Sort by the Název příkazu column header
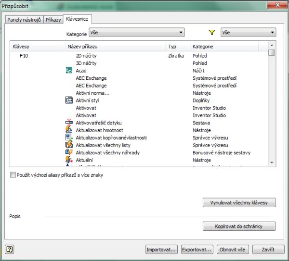 116,47
